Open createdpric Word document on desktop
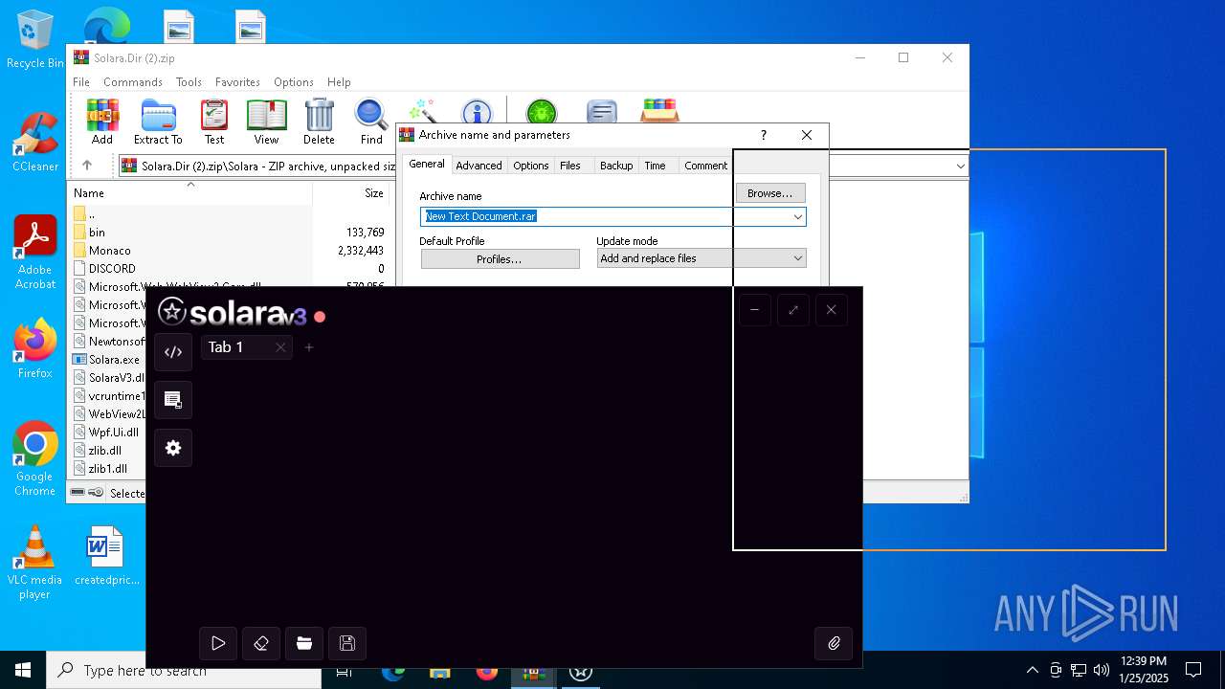Image resolution: width=1225 pixels, height=689 pixels. point(106,555)
